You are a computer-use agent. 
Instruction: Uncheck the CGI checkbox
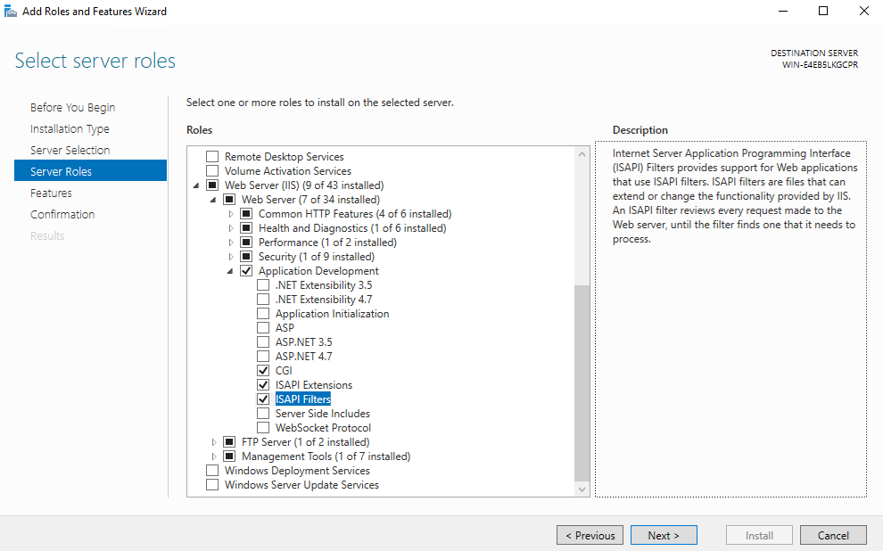click(x=263, y=370)
